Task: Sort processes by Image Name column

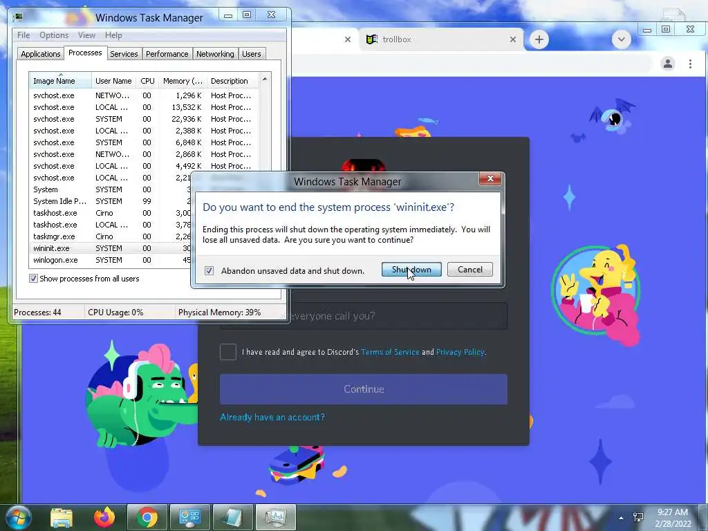Action: tap(60, 81)
